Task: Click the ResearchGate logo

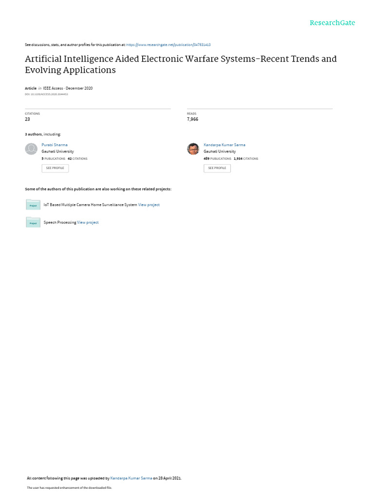Action: coord(332,23)
